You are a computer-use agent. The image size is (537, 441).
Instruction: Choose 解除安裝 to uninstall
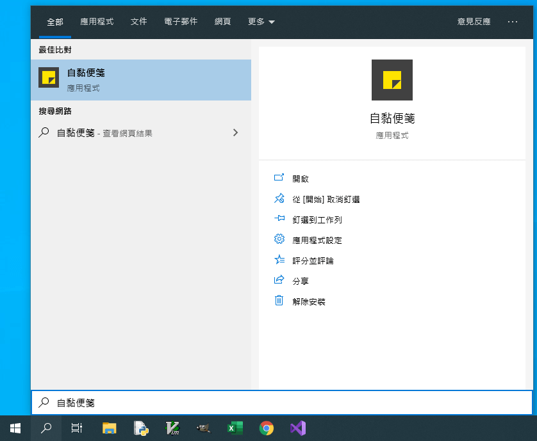point(309,301)
